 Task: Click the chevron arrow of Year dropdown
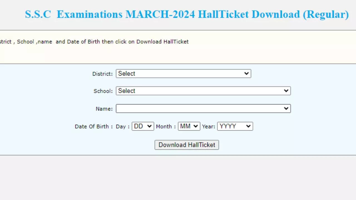(248, 126)
